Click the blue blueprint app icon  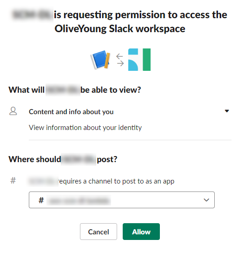point(100,60)
